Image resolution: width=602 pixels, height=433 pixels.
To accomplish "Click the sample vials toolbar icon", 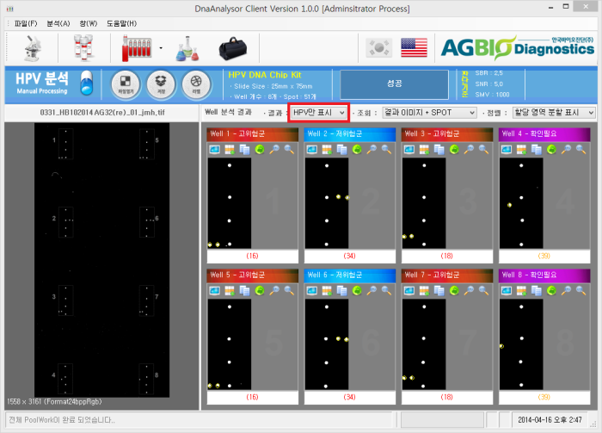I will pyautogui.click(x=83, y=47).
